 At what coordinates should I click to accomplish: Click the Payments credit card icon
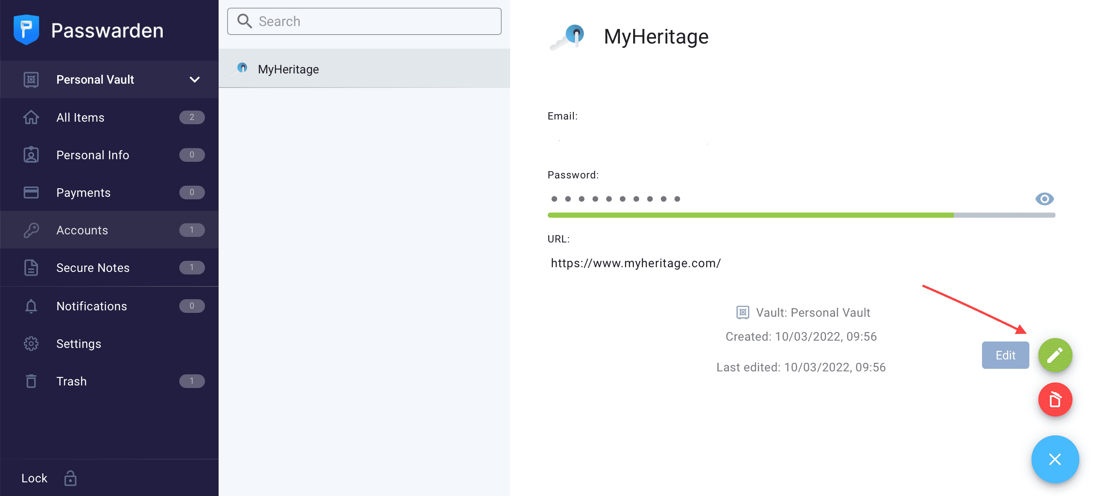click(30, 192)
